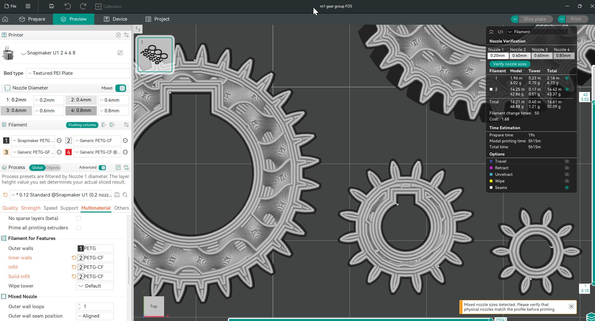The image size is (595, 321).
Task: Open the Calibration tool
Action: (108, 6)
